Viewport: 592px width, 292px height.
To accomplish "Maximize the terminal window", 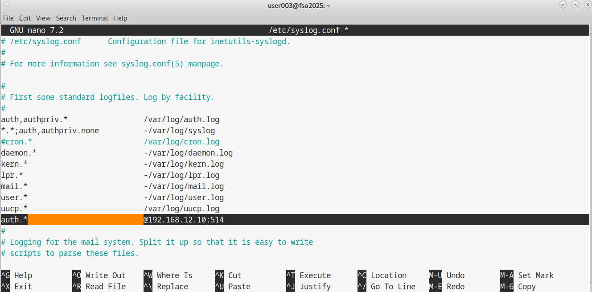I will 575,5.
